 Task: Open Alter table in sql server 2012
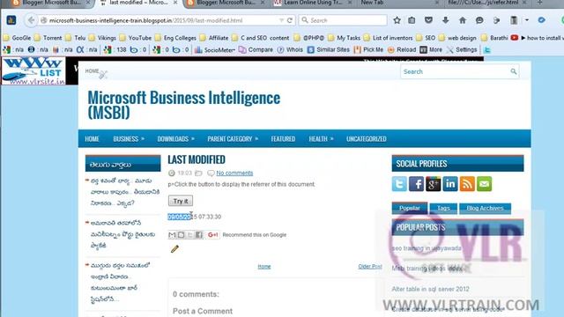pos(430,289)
